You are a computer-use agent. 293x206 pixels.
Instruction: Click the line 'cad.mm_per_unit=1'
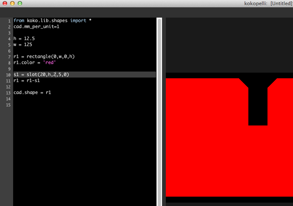point(36,27)
